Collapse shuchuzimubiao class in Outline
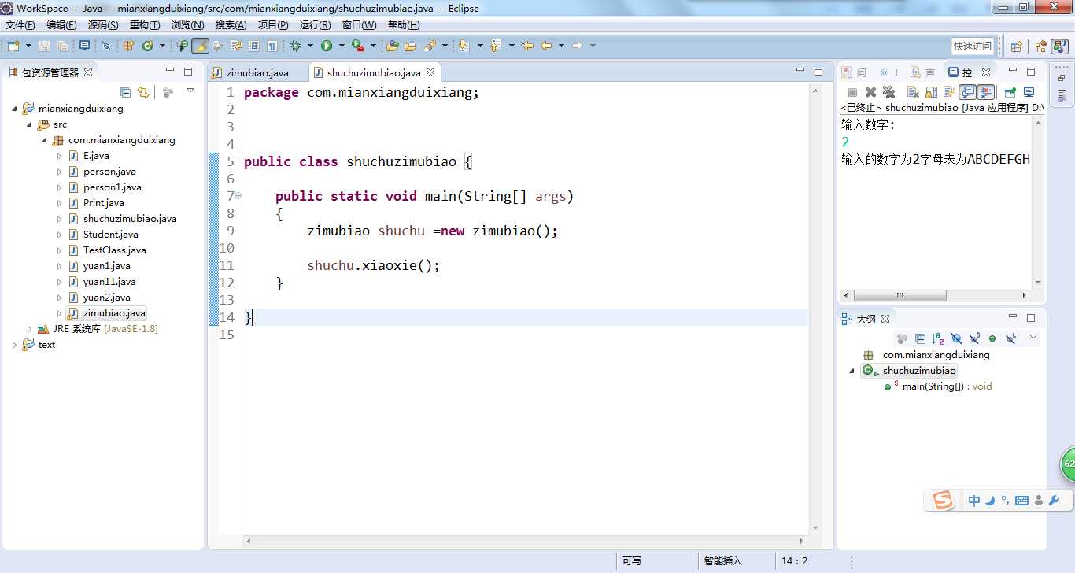This screenshot has height=573, width=1075. pyautogui.click(x=853, y=371)
